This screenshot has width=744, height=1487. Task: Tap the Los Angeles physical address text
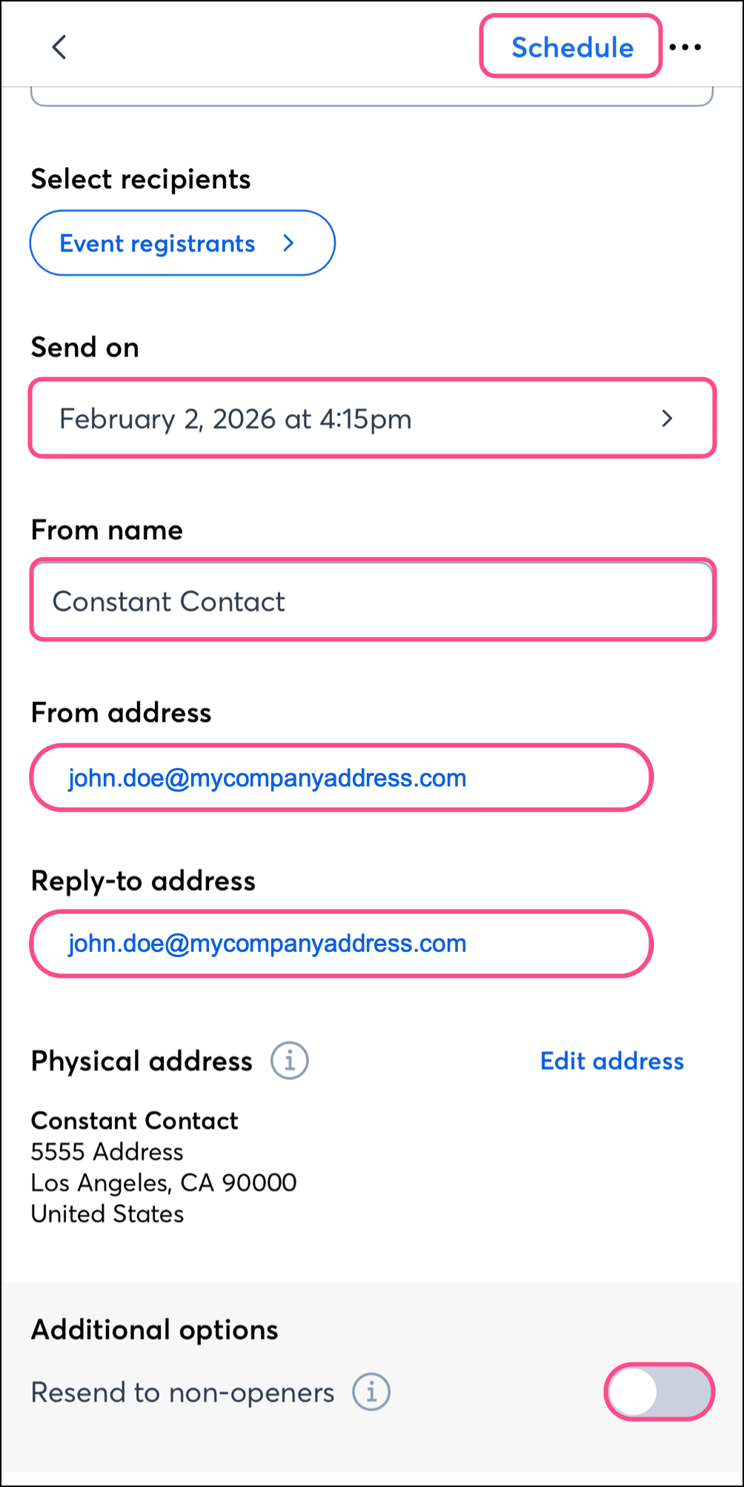pos(164,1183)
